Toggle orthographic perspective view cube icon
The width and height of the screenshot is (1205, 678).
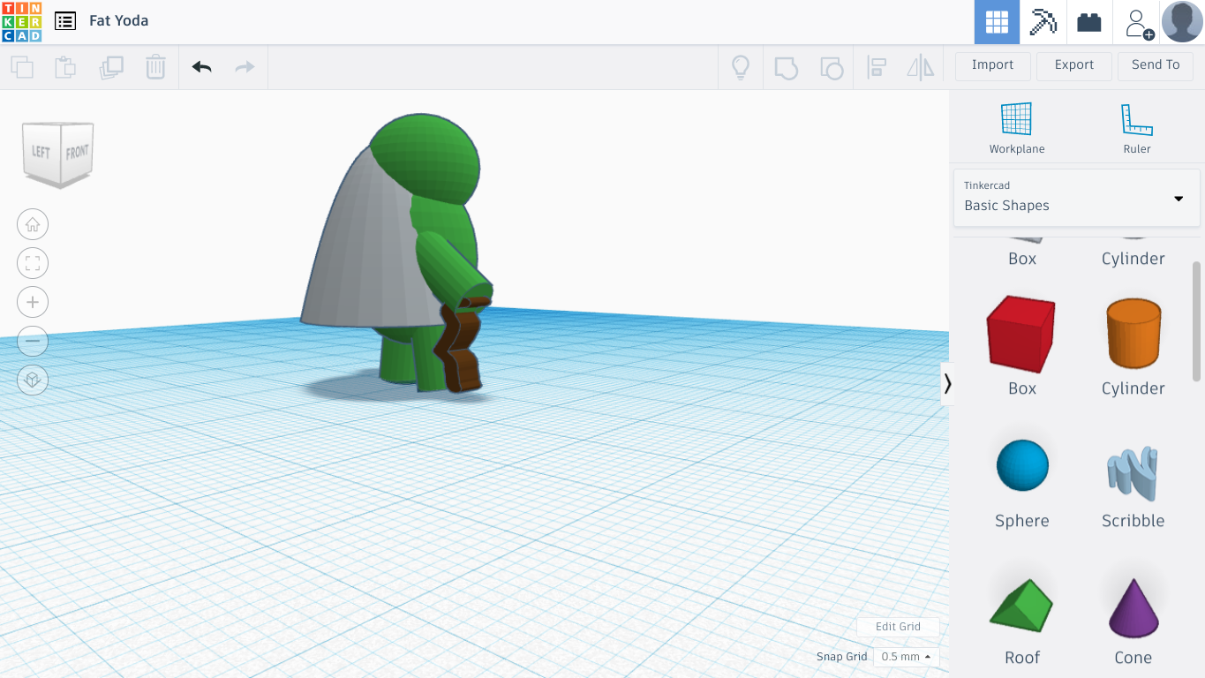(33, 380)
